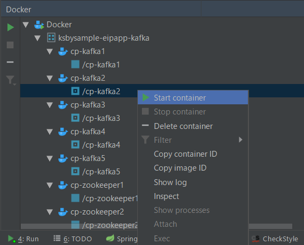The image size is (304, 245).
Task: Click the container icon of /cp-kafka5
Action: click(x=75, y=171)
